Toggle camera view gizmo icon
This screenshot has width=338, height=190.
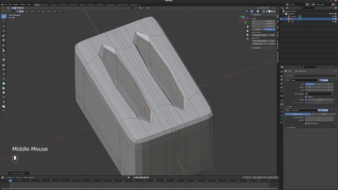248,35
